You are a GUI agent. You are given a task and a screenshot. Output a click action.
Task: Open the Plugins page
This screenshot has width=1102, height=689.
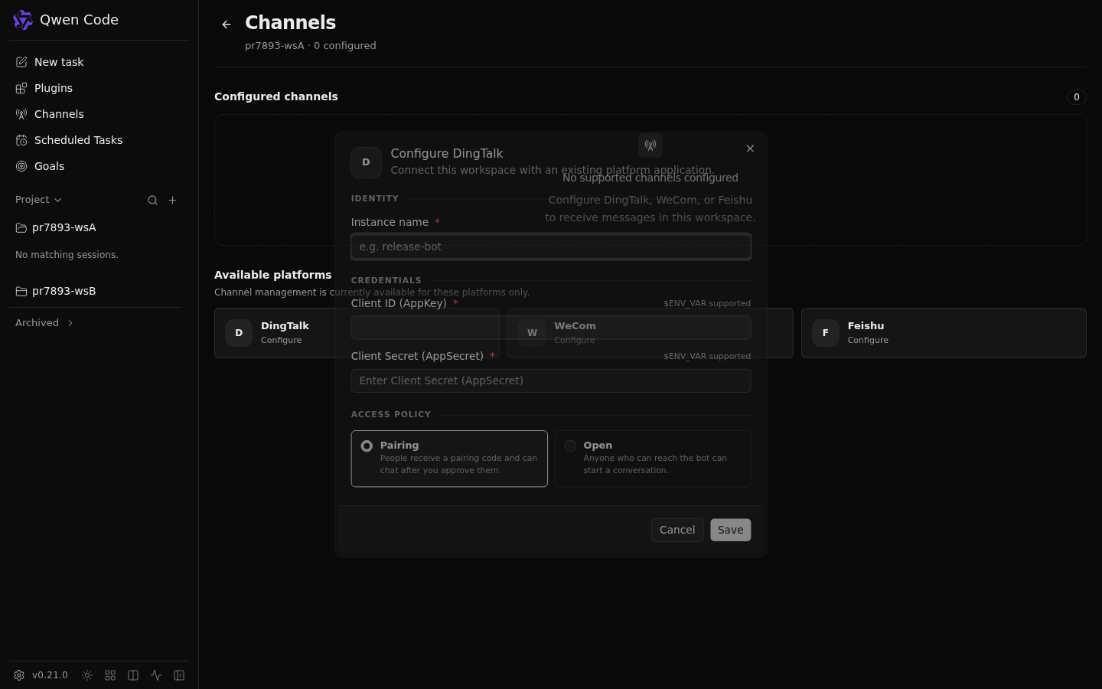(99, 88)
